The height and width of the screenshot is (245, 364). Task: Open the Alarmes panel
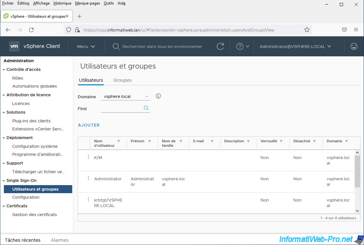[x=60, y=240]
